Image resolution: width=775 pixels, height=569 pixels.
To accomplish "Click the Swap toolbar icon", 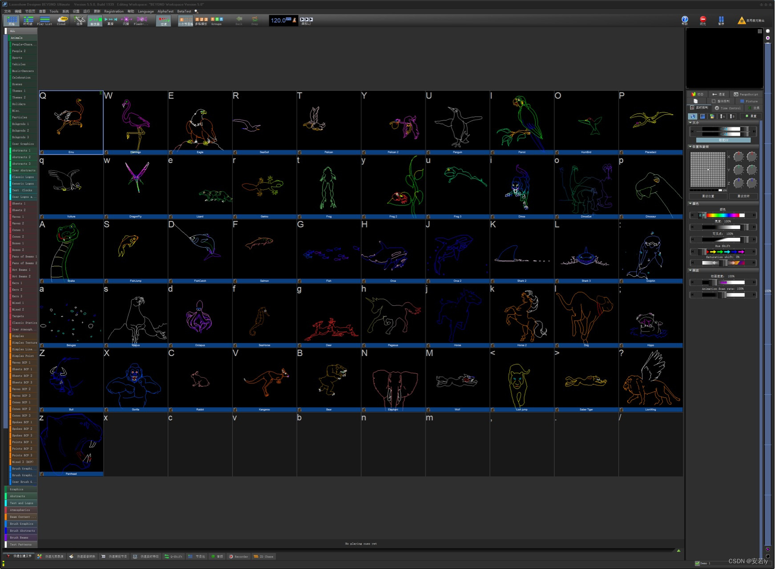I will coord(254,20).
